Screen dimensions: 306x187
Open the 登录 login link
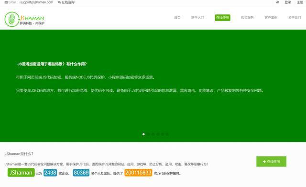(288, 2)
